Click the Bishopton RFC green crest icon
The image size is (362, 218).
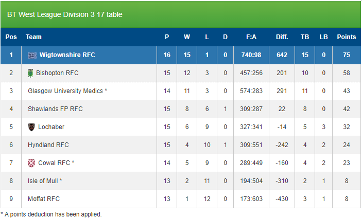(30, 73)
